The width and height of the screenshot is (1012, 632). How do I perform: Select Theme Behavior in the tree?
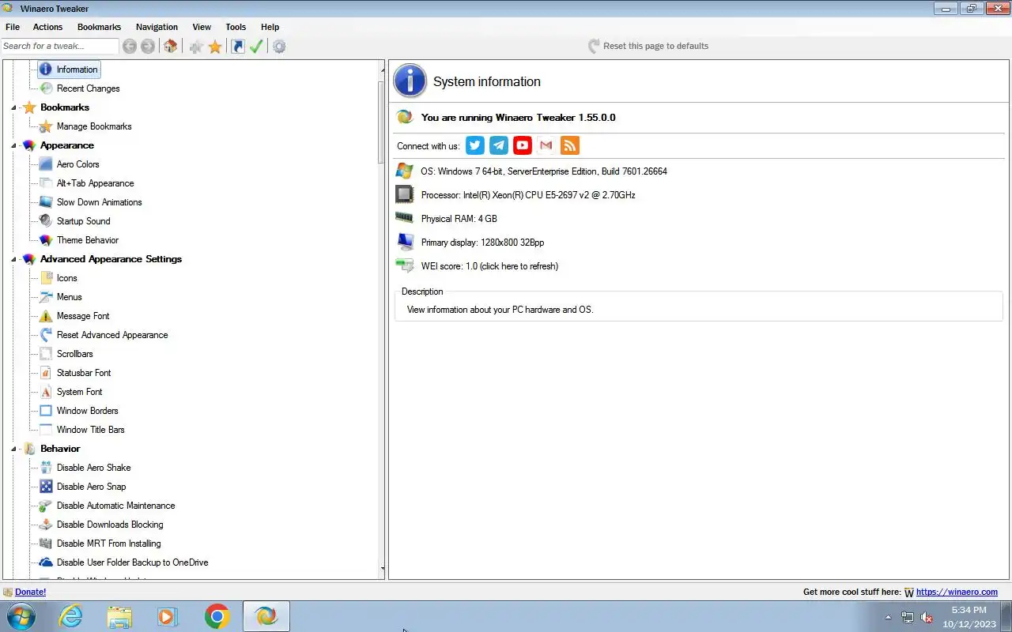click(87, 240)
